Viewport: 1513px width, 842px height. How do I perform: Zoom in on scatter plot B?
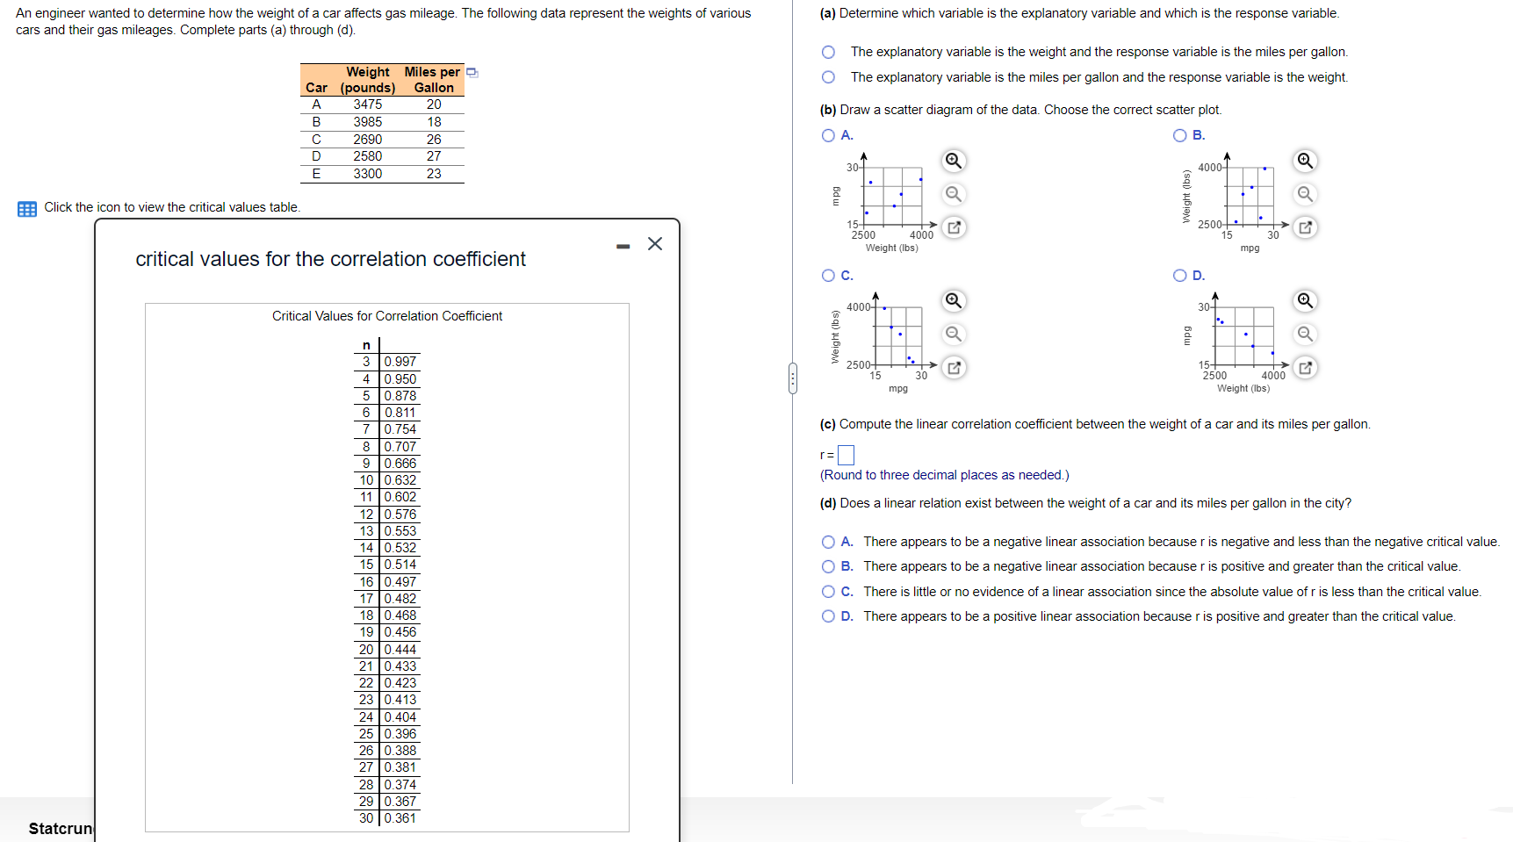pos(1305,161)
